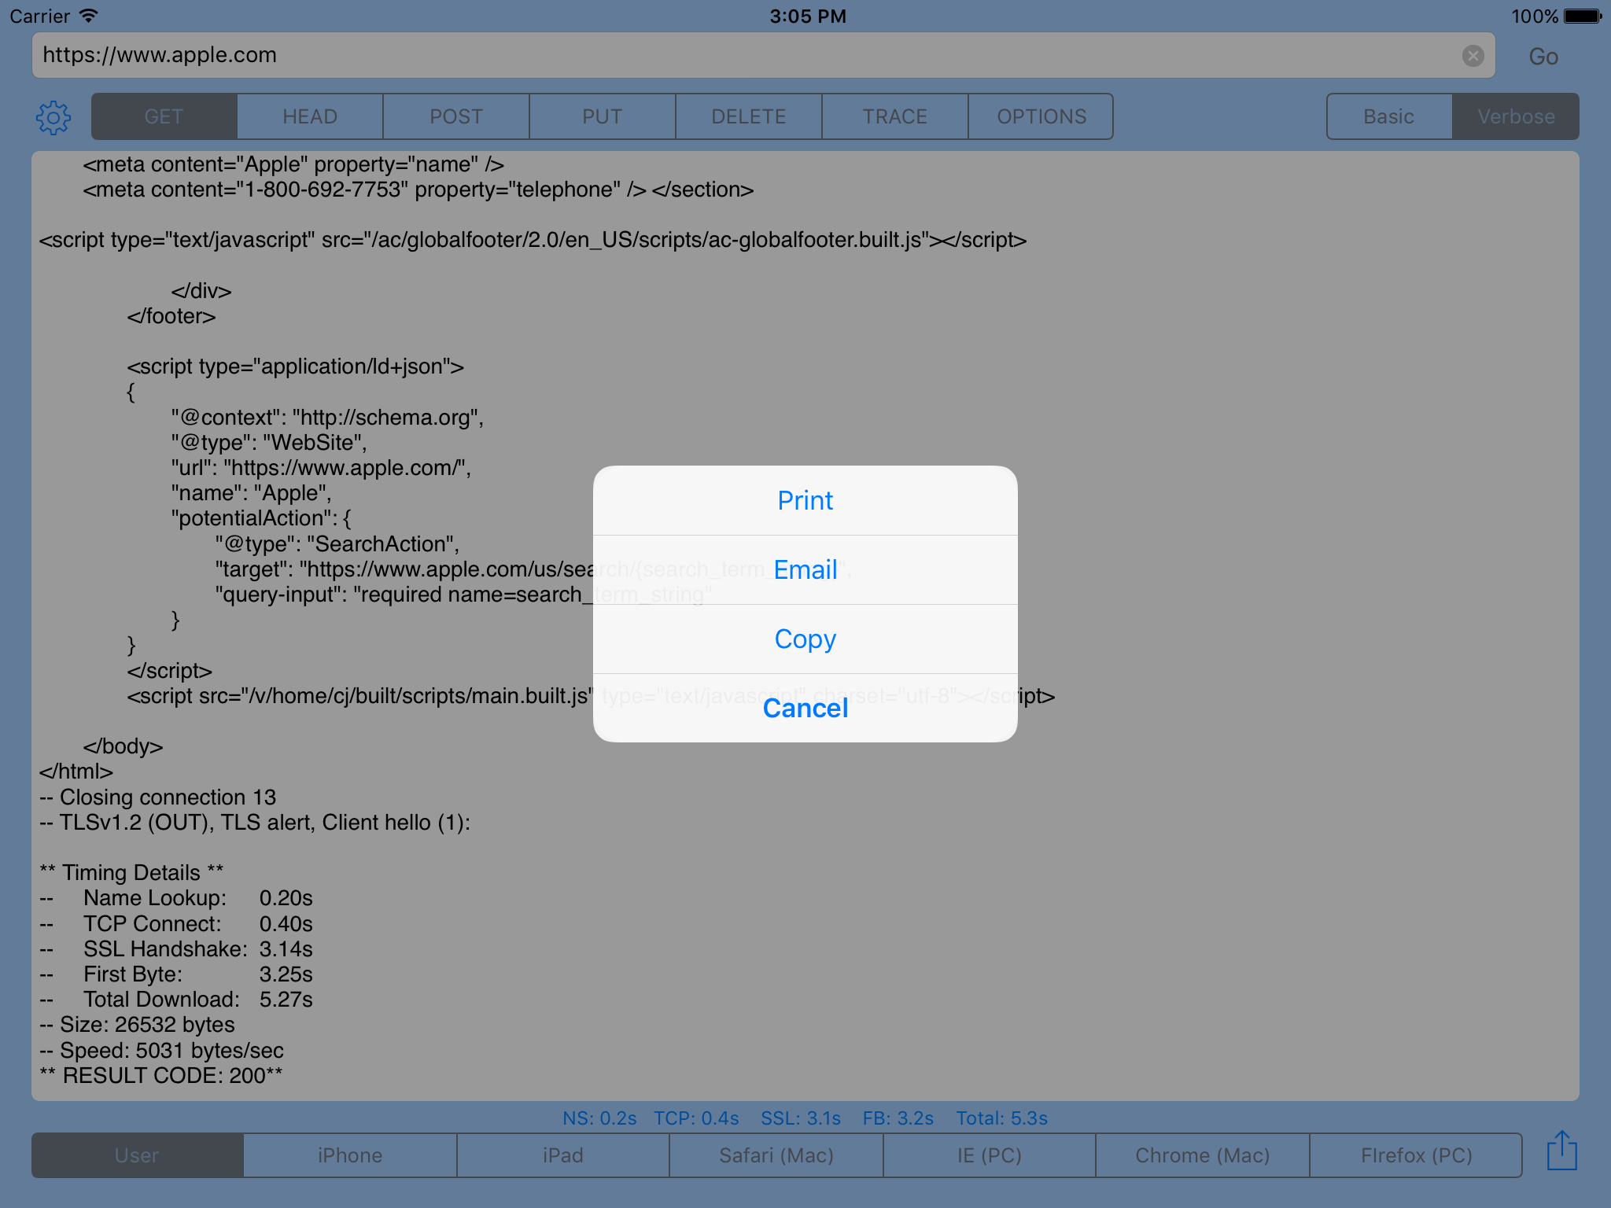Tap the 'First Byte: 3.25s' line
Screen dimensions: 1611x1208
(x=176, y=974)
